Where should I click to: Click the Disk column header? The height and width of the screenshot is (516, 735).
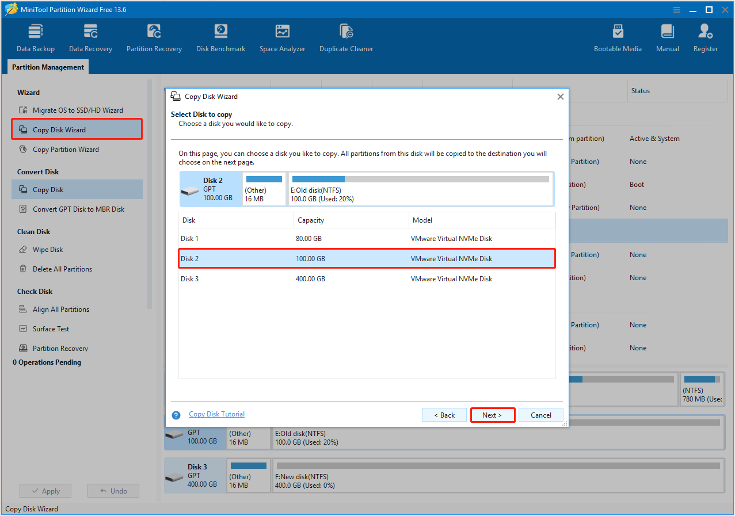point(236,220)
